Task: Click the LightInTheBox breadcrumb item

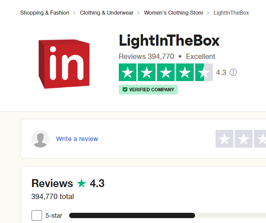Action: pos(231,13)
